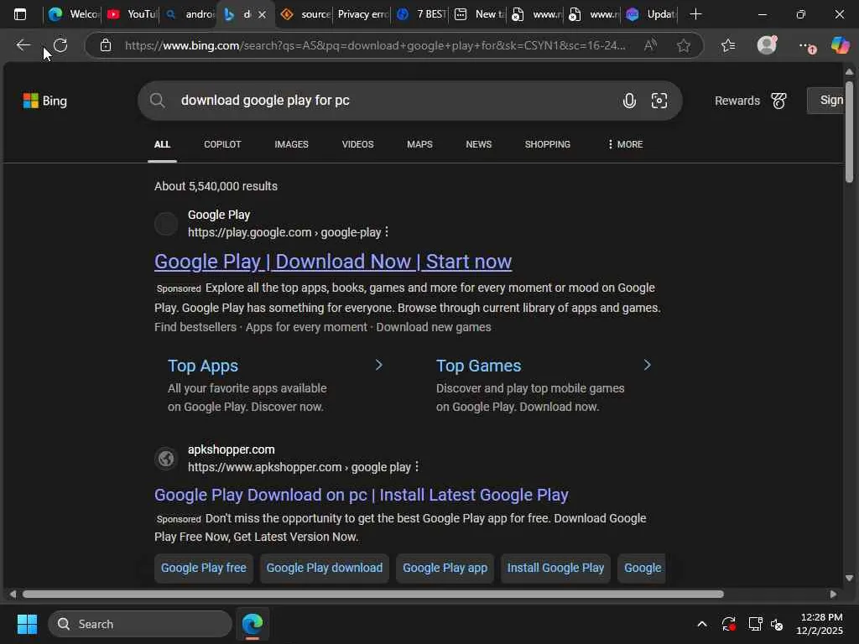Switch to the 7 BEST browser tab

point(421,14)
